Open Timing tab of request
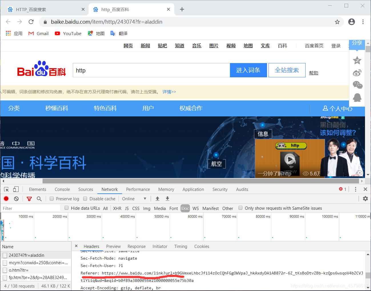Screen dimensions: 371x291 click(x=181, y=246)
